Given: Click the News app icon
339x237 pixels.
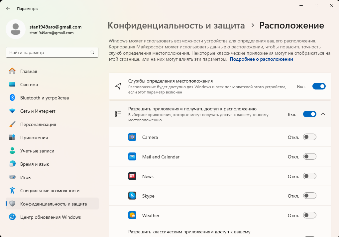Looking at the screenshot, I should pos(132,176).
